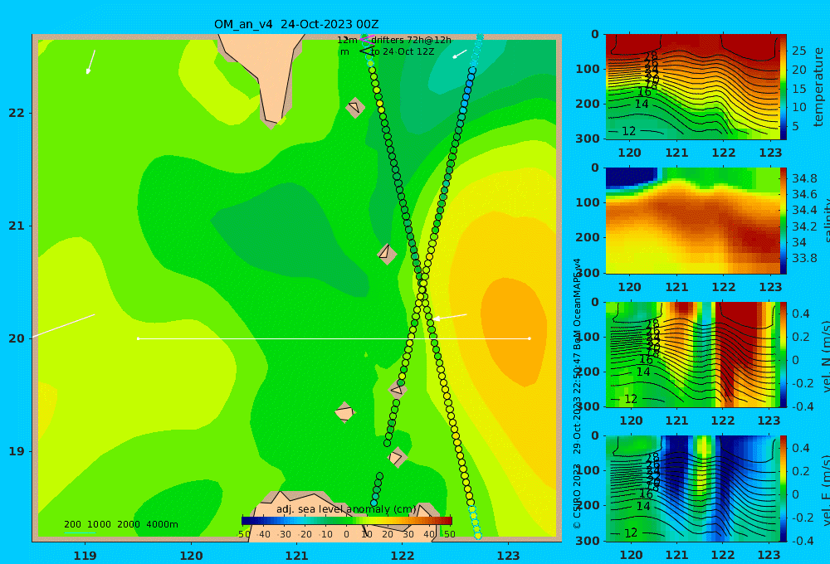Click latitude label 20 on main map
Viewport: 830px width, 564px height.
[x=17, y=338]
